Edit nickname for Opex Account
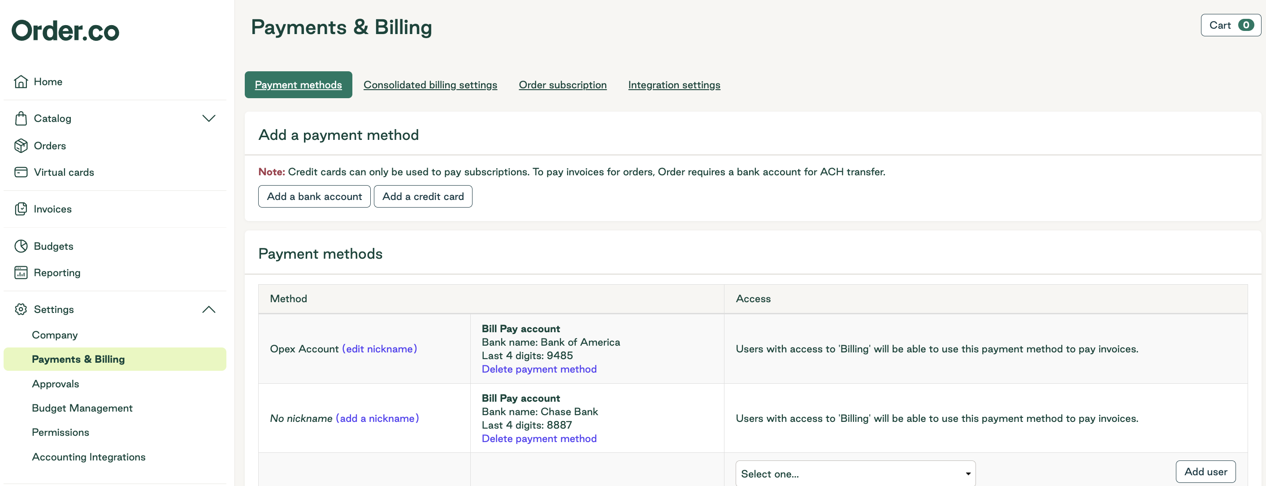This screenshot has height=486, width=1266. click(x=379, y=349)
